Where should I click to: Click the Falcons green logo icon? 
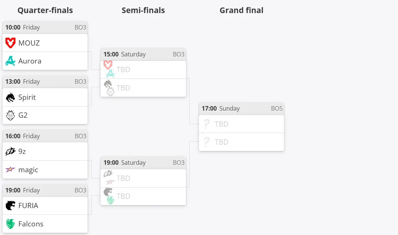10,224
